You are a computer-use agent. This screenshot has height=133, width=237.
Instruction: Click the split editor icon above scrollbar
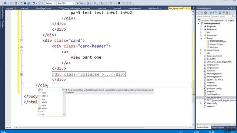pos(193,11)
